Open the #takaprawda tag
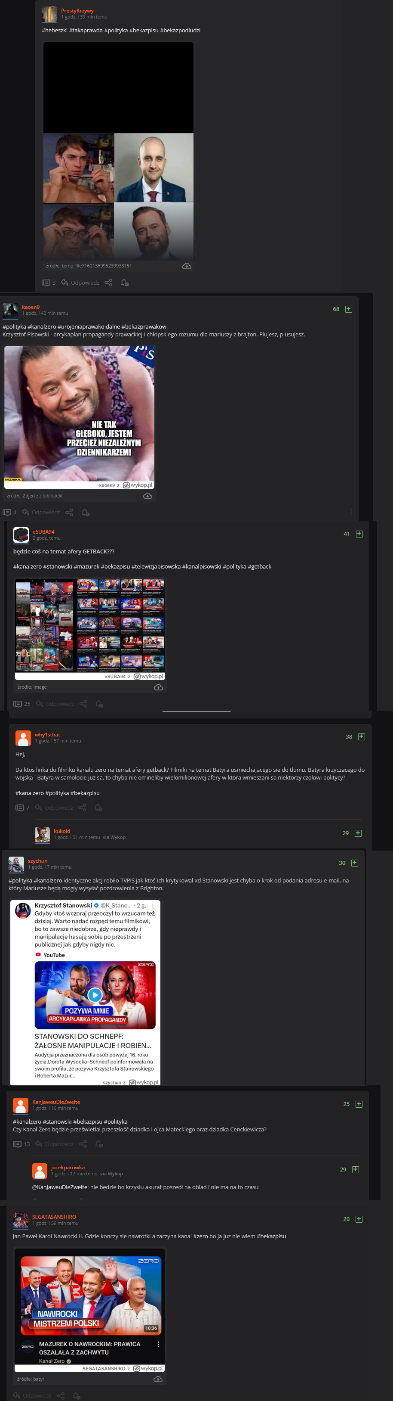Viewport: 393px width, 1401px height. (x=86, y=31)
